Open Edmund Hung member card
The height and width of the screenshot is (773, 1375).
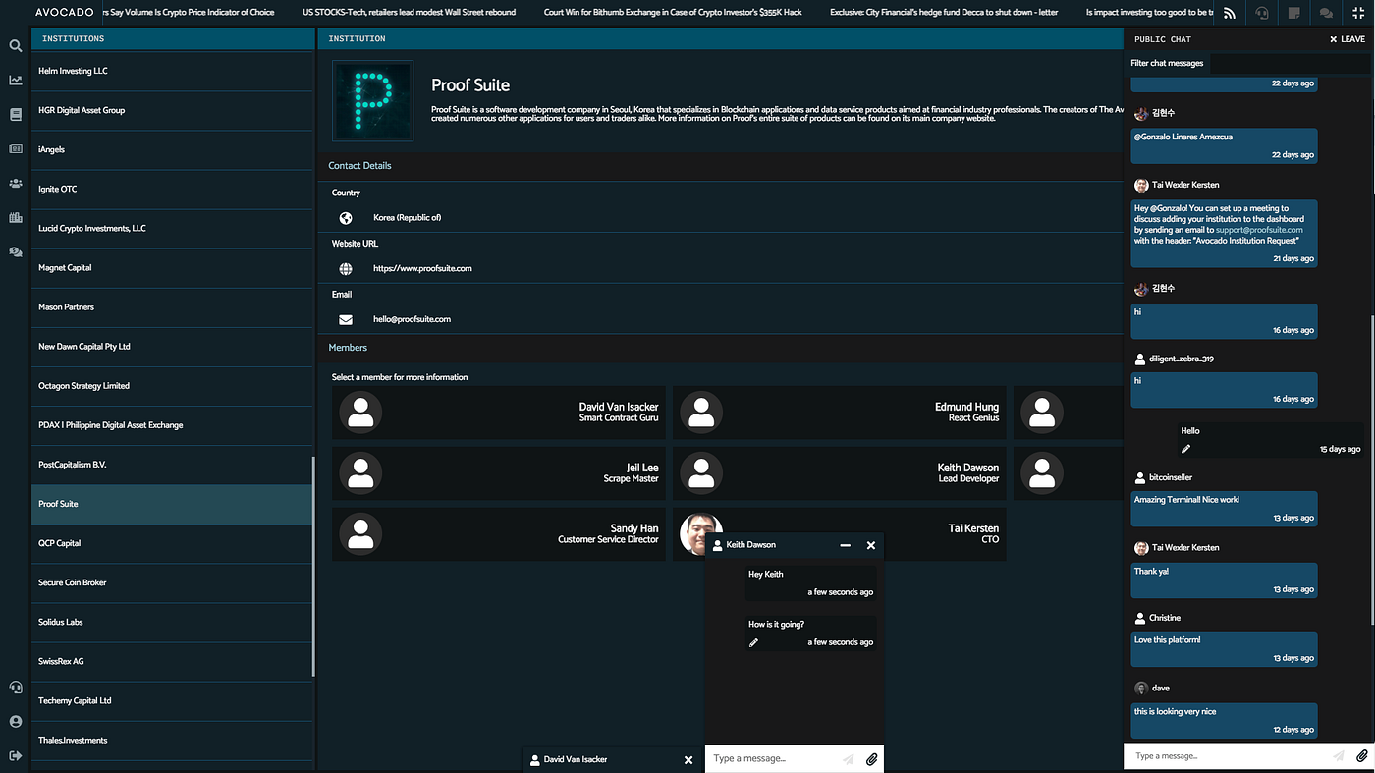click(840, 413)
